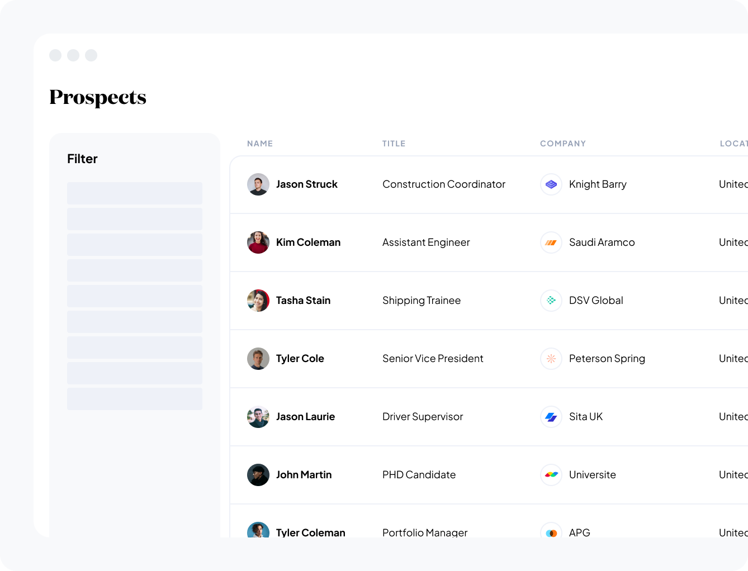Sort by the NAME column header
Screen dimensions: 748x571
pos(260,144)
